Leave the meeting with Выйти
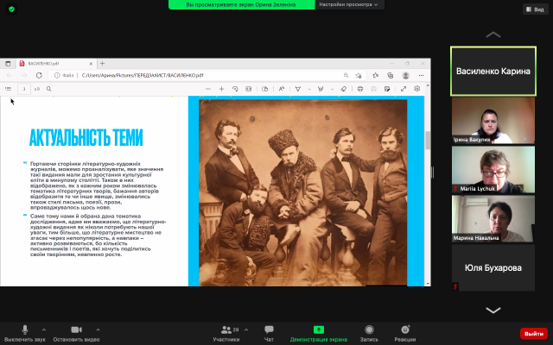 pyautogui.click(x=533, y=333)
